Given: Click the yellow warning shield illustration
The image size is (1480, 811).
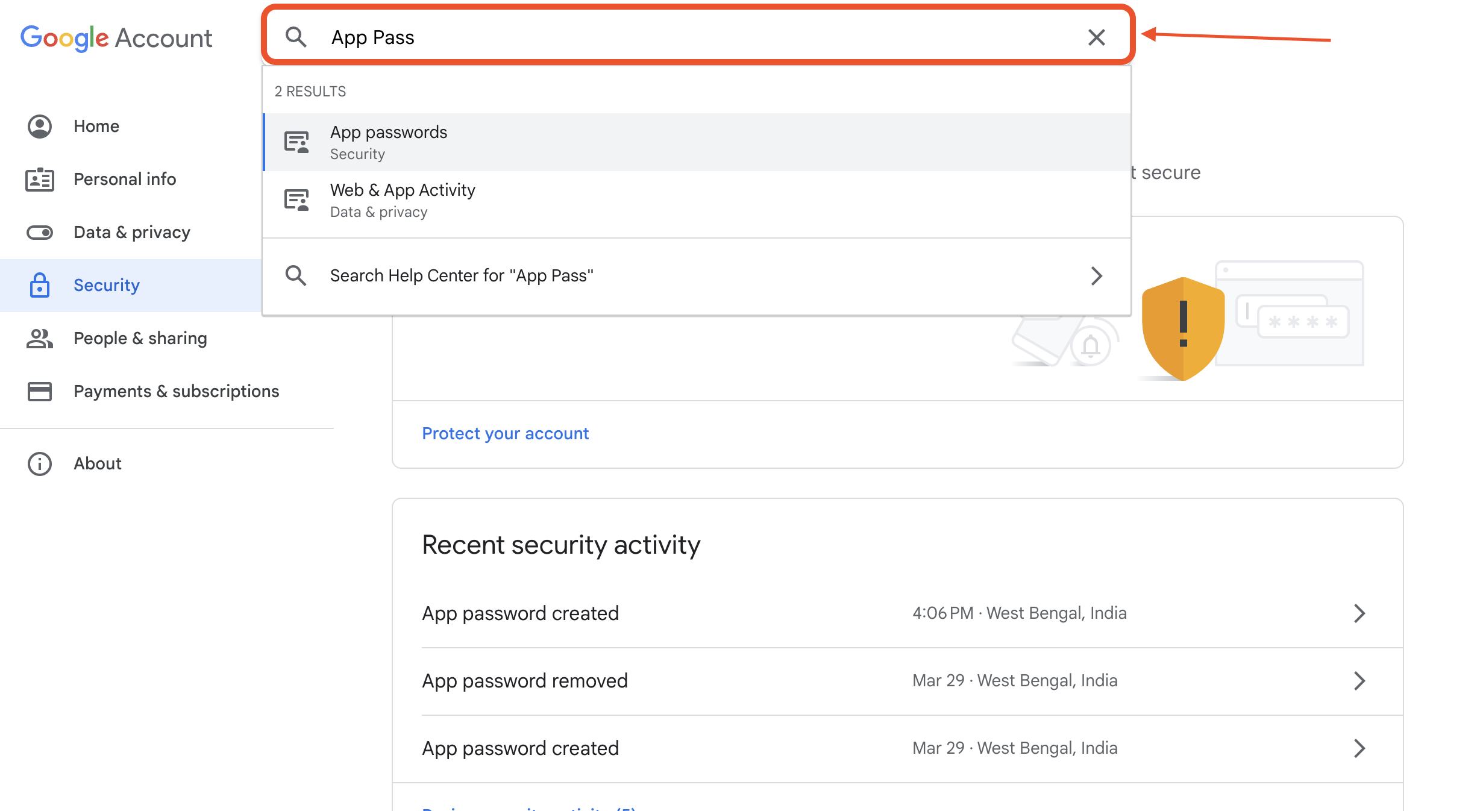Looking at the screenshot, I should [1182, 328].
